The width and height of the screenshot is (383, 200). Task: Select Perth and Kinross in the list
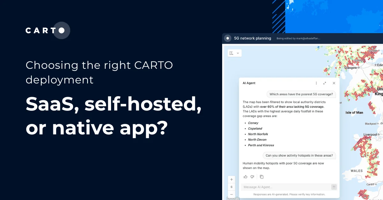pyautogui.click(x=261, y=145)
